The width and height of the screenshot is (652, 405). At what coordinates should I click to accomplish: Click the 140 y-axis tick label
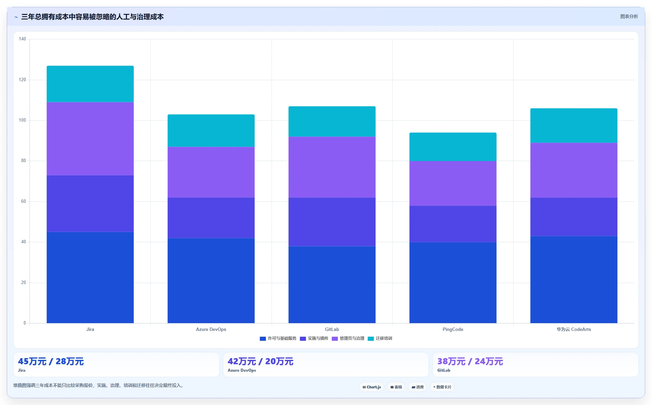[x=22, y=39]
